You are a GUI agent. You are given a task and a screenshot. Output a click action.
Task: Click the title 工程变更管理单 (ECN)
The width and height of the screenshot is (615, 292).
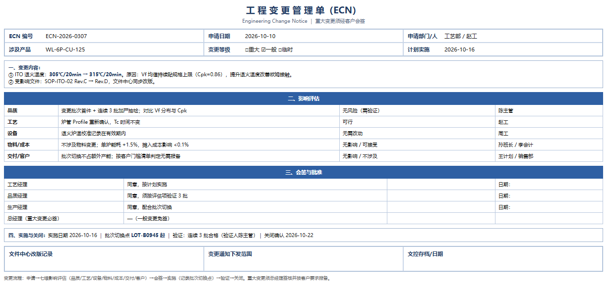tap(301, 10)
